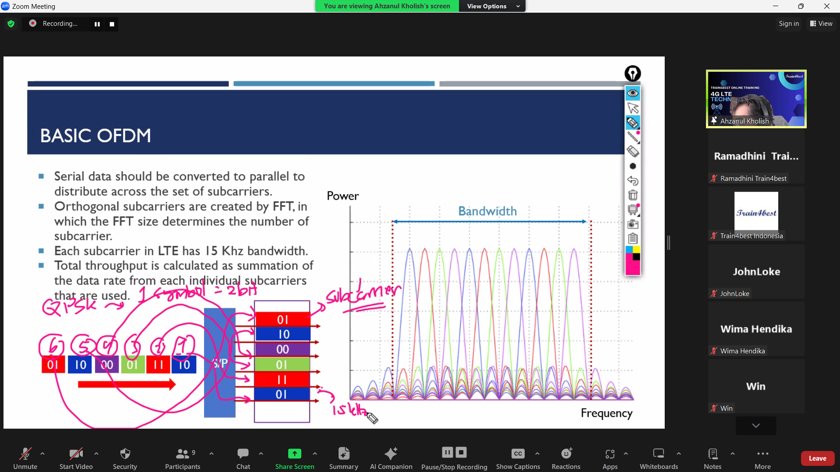Screen dimensions: 840x472
Task: Click the Undo annotation icon
Action: 633,180
